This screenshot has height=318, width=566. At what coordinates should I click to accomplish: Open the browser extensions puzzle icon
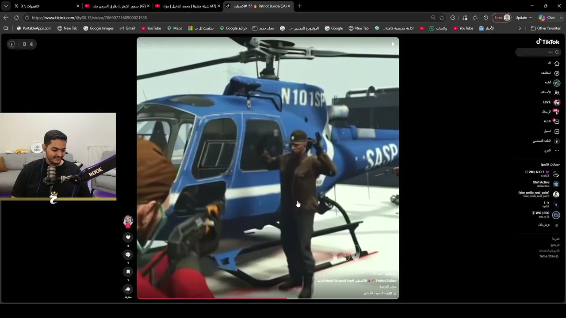(452, 18)
